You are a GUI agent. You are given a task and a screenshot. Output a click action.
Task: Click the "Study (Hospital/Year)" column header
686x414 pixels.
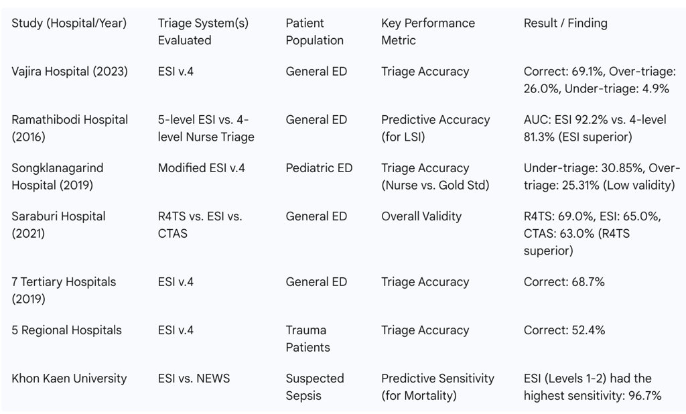69,23
